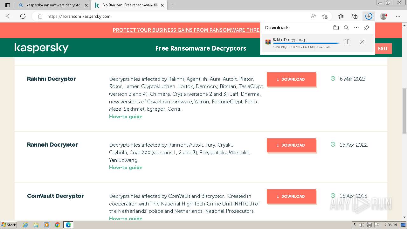Open Rakhni Decryptor How-to guide
This screenshot has width=407, height=229.
[x=126, y=116]
